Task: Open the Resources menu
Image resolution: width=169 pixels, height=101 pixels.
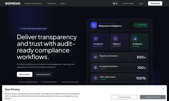Action: [51, 3]
